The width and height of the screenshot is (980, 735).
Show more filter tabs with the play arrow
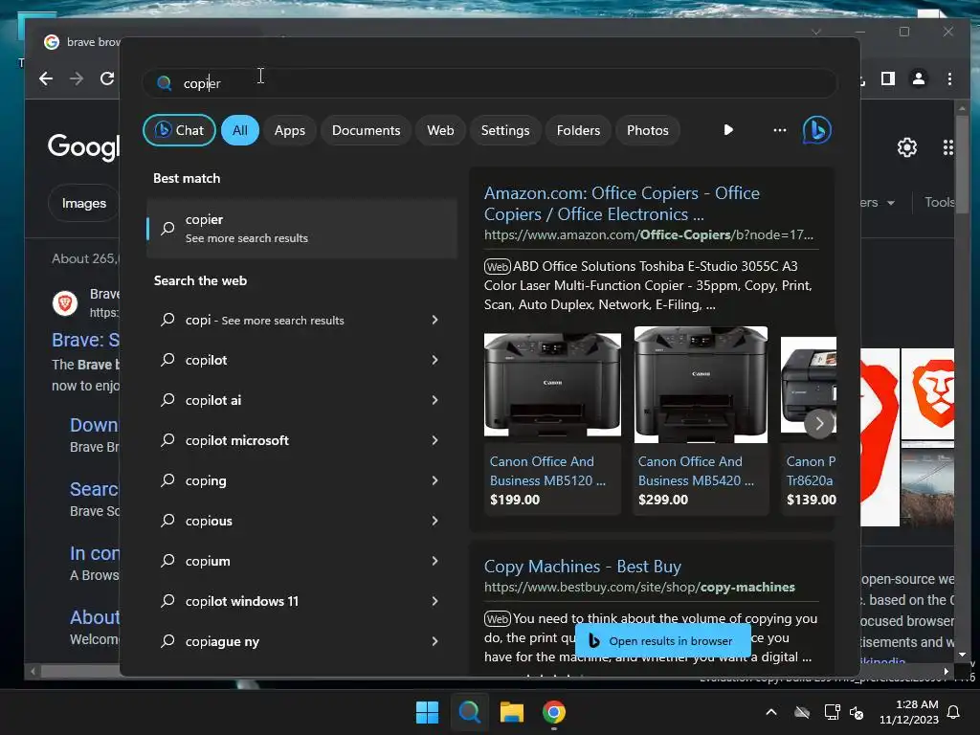point(728,130)
